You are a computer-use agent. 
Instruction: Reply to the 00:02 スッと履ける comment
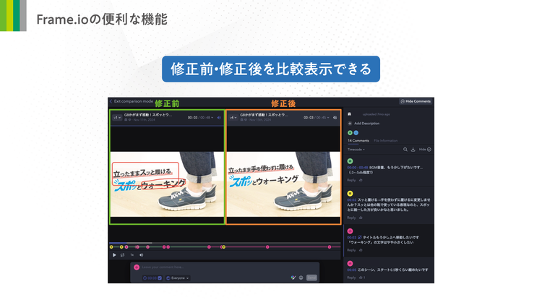[x=351, y=218]
